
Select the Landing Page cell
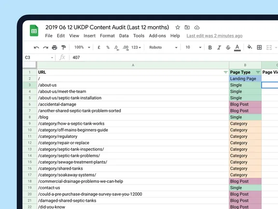245,78
